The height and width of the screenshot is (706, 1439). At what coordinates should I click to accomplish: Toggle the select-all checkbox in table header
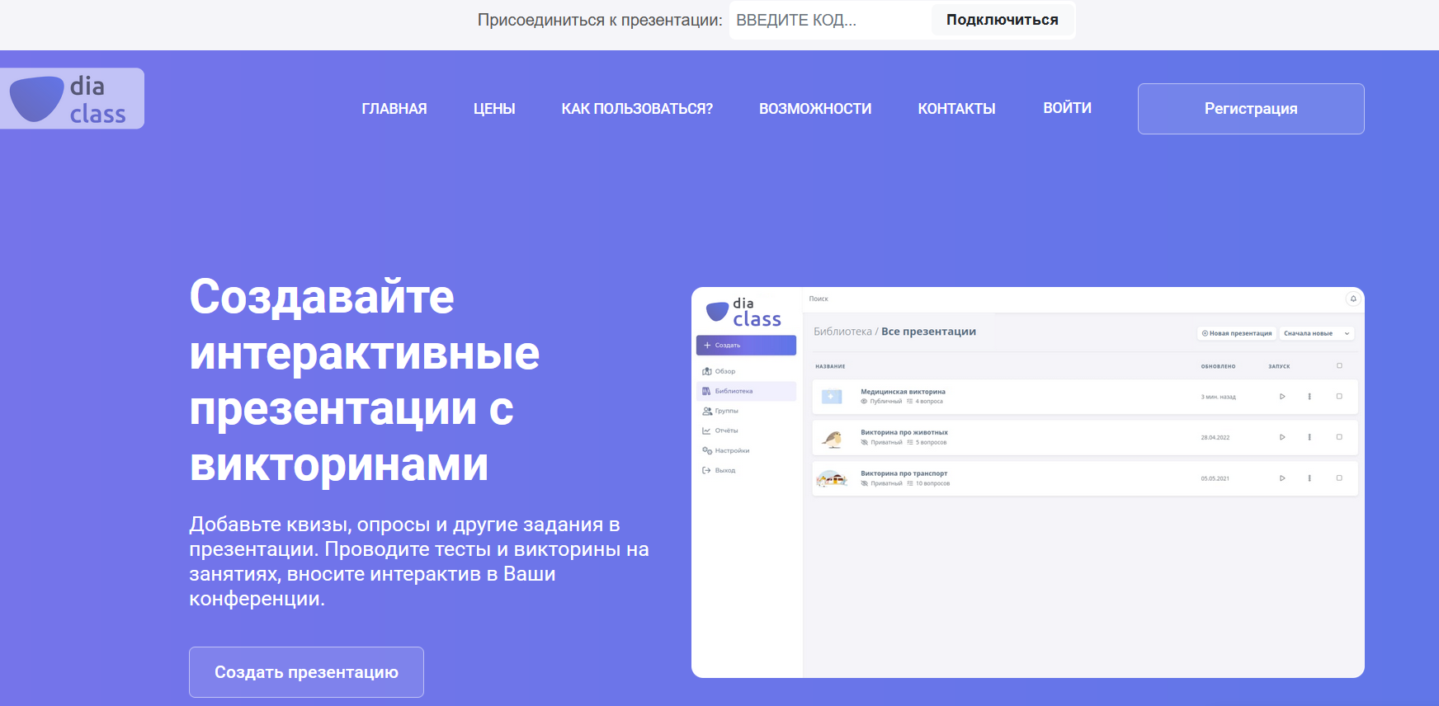tap(1339, 365)
